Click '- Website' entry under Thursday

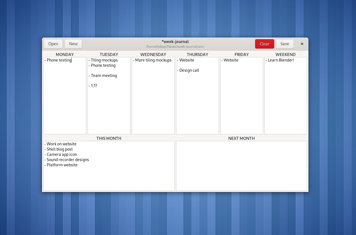click(x=186, y=60)
